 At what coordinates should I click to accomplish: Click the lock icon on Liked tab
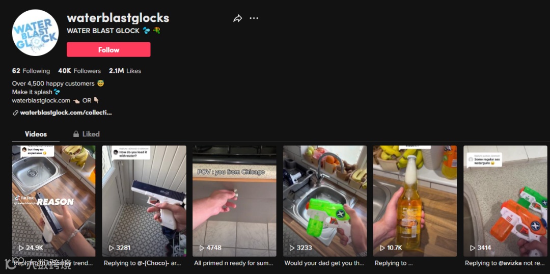click(x=76, y=134)
